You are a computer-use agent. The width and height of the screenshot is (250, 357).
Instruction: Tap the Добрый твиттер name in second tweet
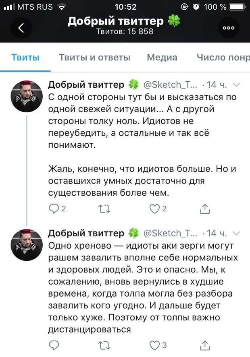click(x=86, y=233)
